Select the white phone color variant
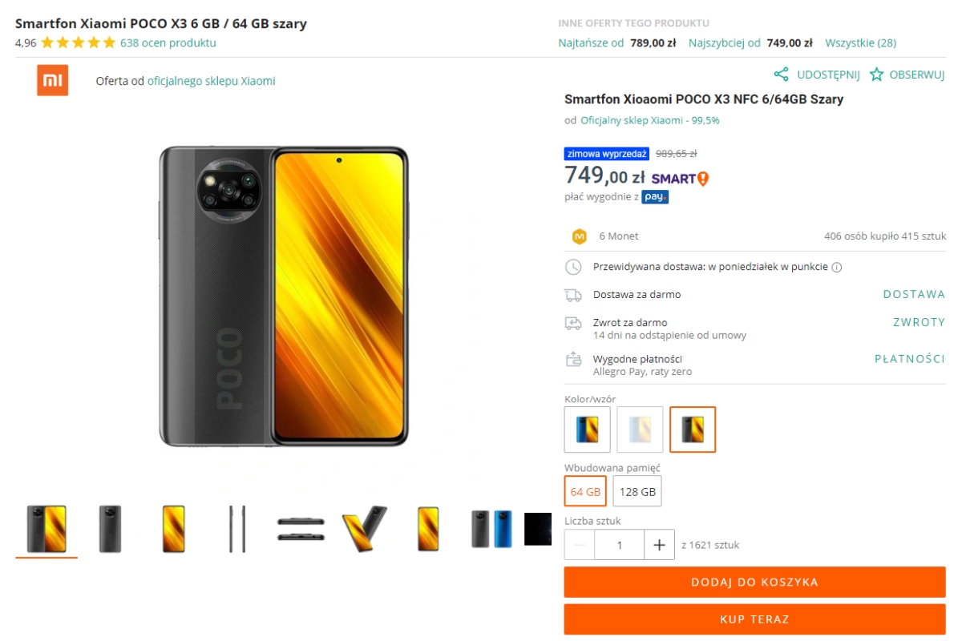962x641 pixels. (640, 429)
